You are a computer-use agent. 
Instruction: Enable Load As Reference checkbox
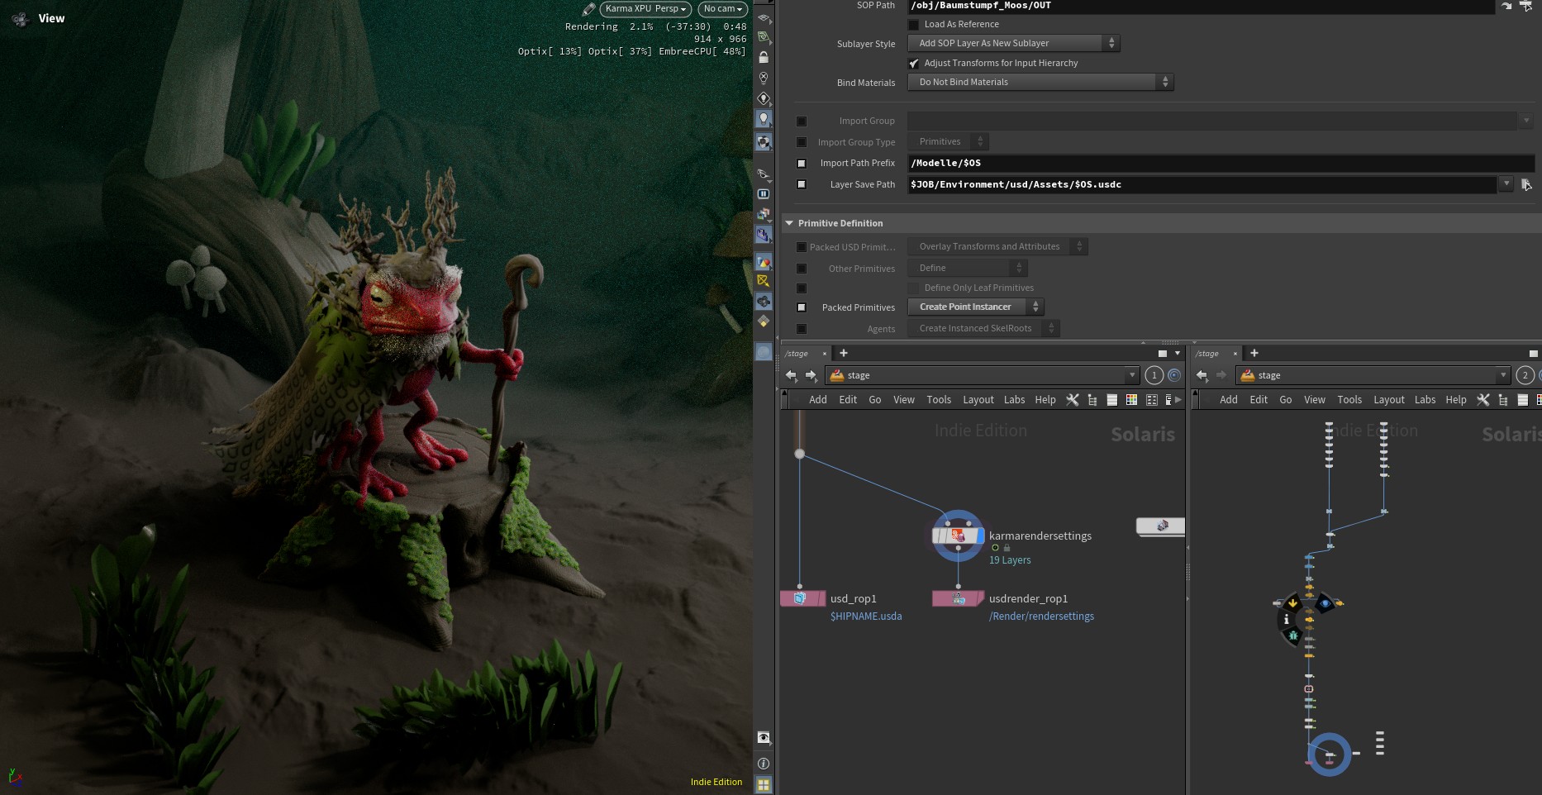click(x=913, y=25)
